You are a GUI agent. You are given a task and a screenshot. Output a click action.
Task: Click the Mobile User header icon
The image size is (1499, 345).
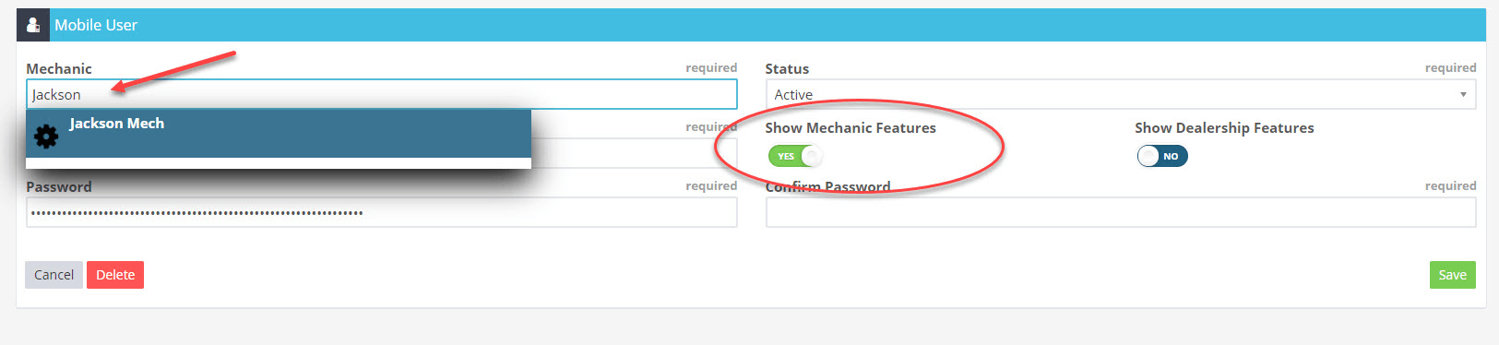click(x=33, y=25)
